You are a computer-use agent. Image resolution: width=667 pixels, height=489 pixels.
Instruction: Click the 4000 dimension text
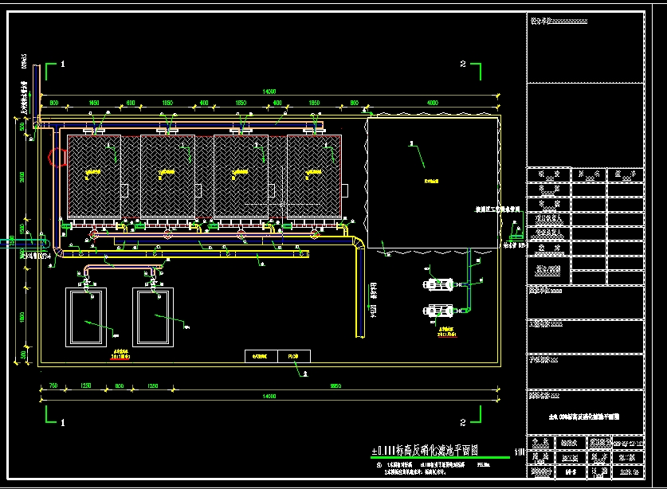point(433,103)
